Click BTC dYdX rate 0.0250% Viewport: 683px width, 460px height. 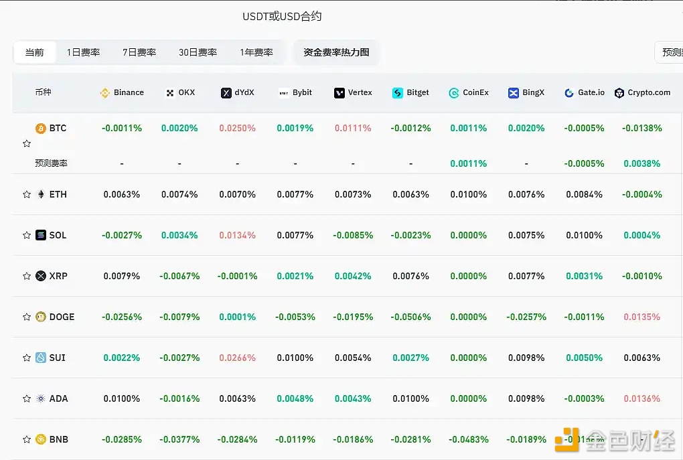point(238,128)
